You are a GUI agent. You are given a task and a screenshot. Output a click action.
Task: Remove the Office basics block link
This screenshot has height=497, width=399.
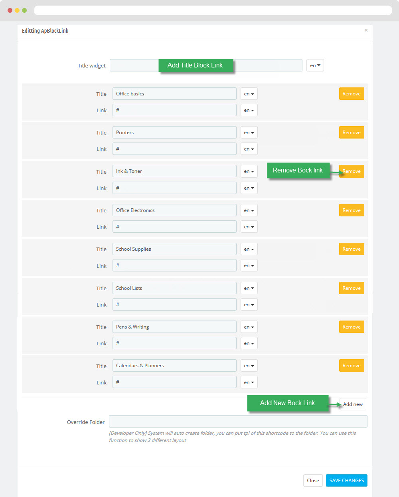pos(352,94)
